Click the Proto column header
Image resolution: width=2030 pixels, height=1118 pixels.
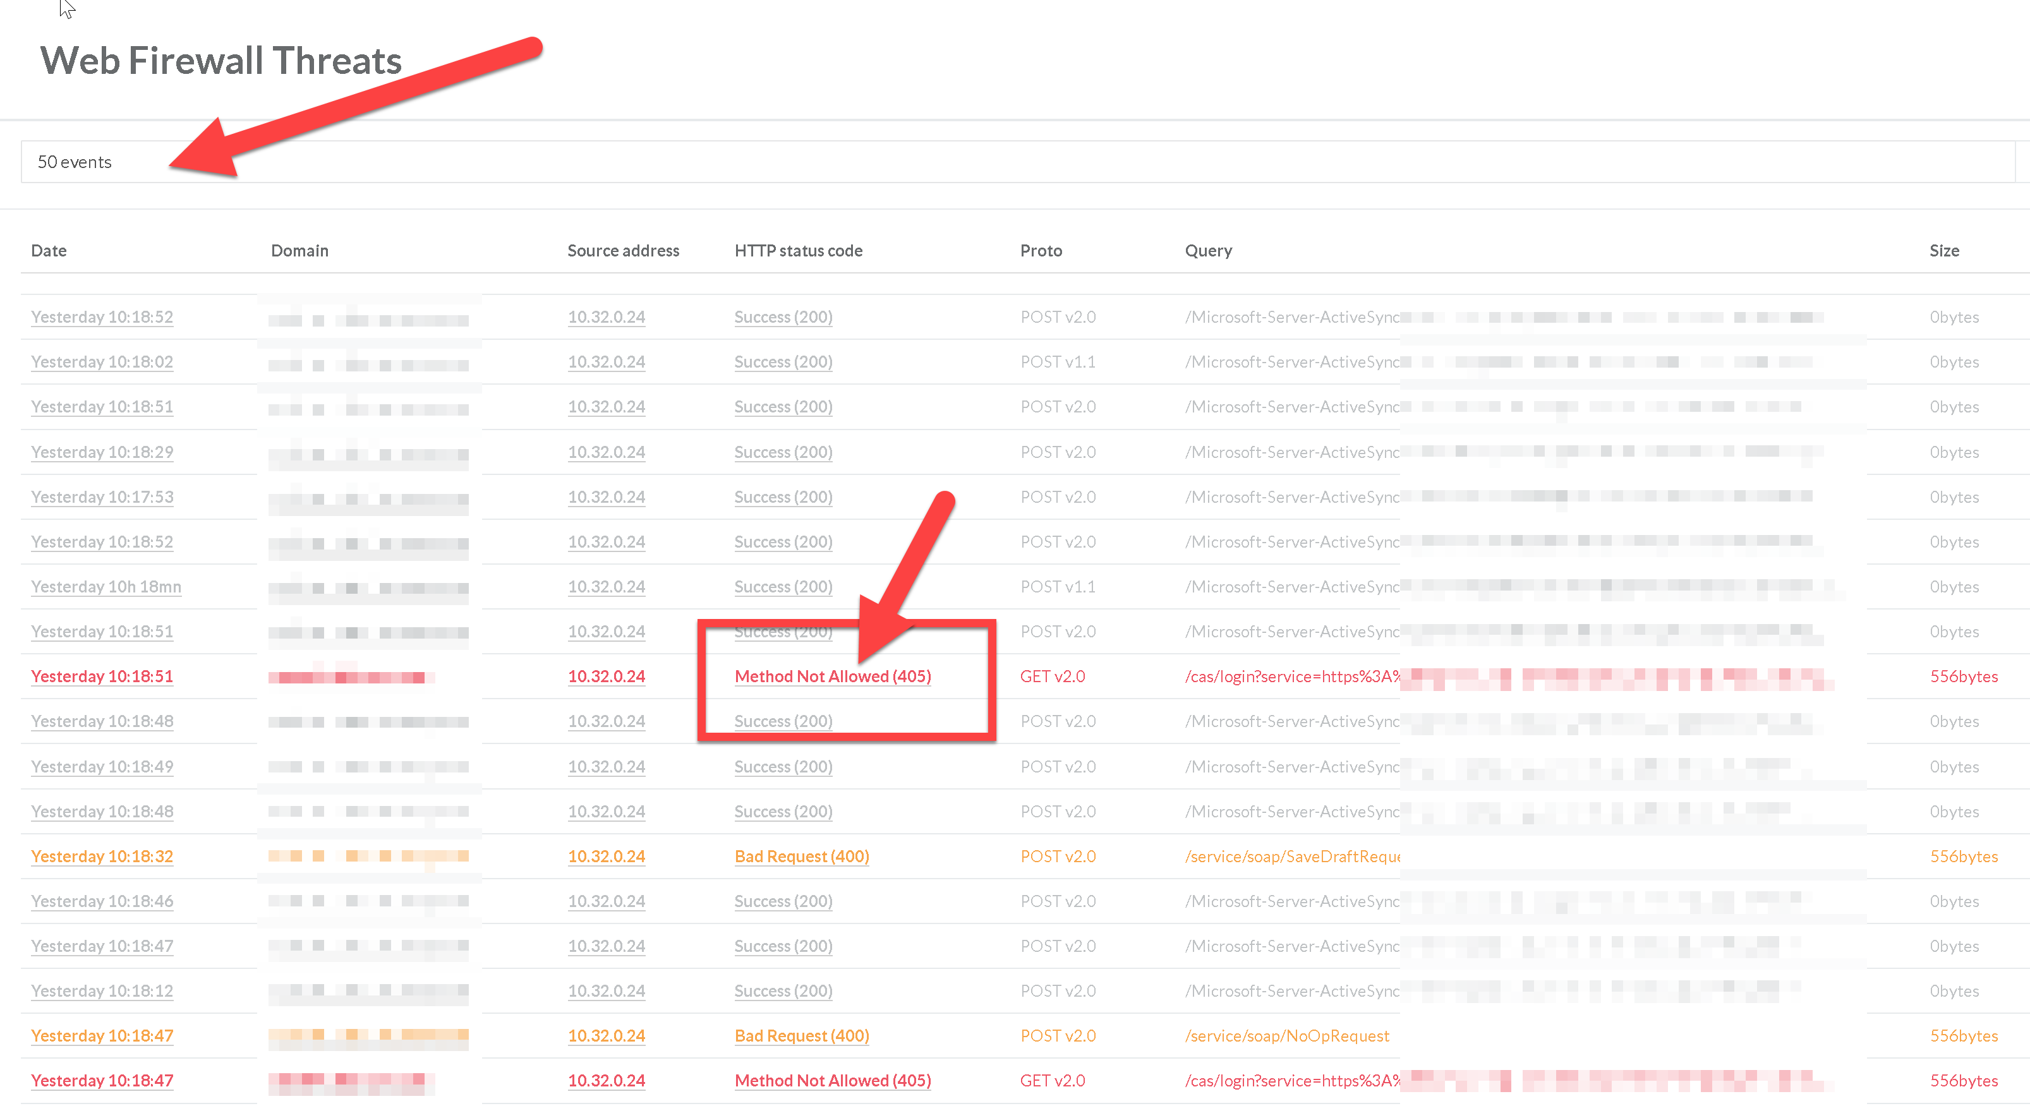click(1040, 251)
